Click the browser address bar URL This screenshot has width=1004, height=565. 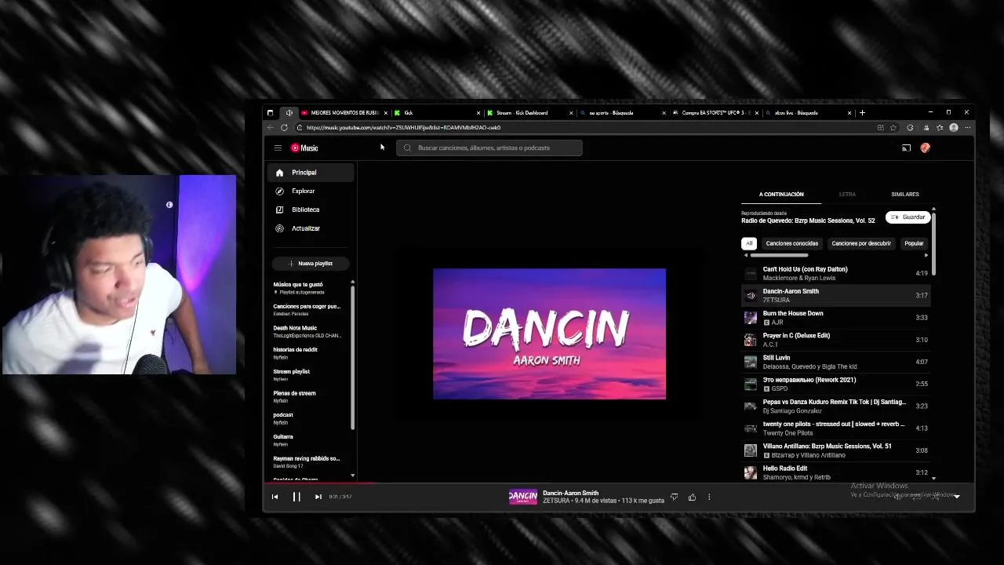403,127
